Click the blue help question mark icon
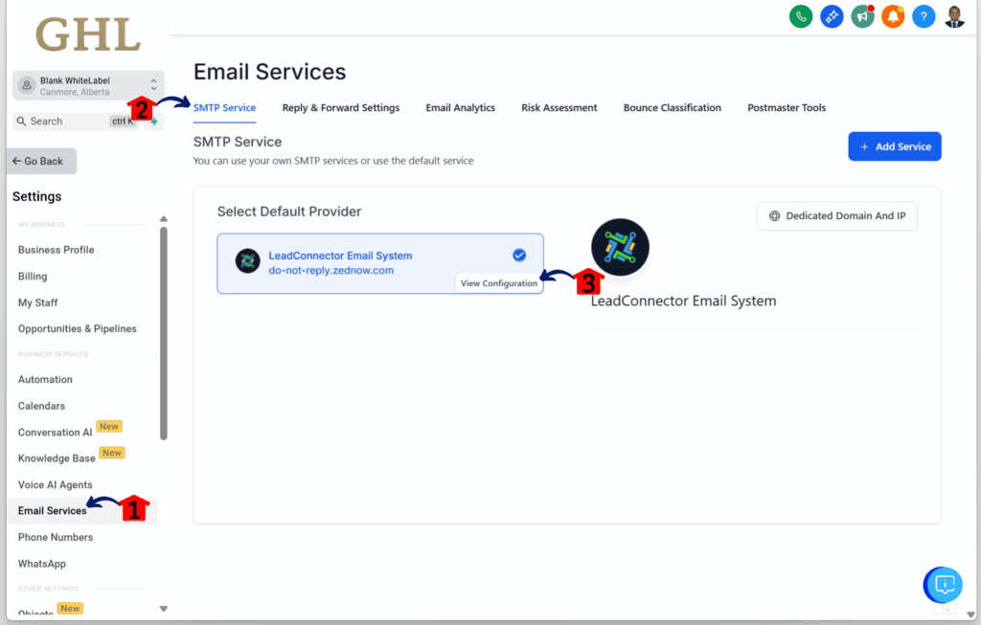Screen dimensions: 981x625 [x=924, y=17]
